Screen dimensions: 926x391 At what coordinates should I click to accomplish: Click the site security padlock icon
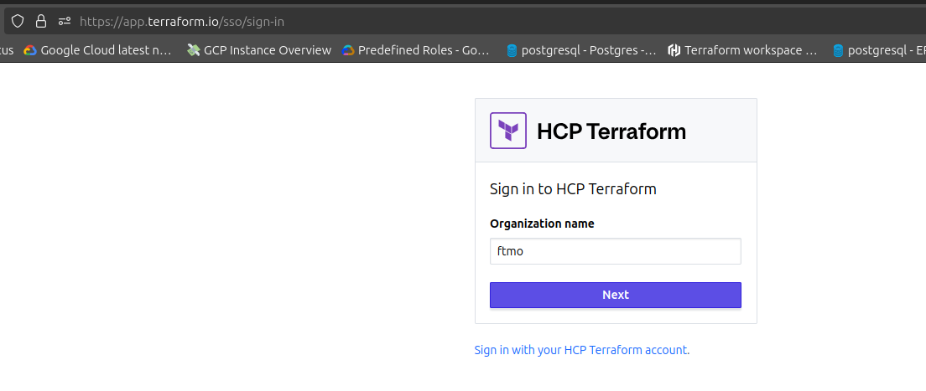[40, 21]
